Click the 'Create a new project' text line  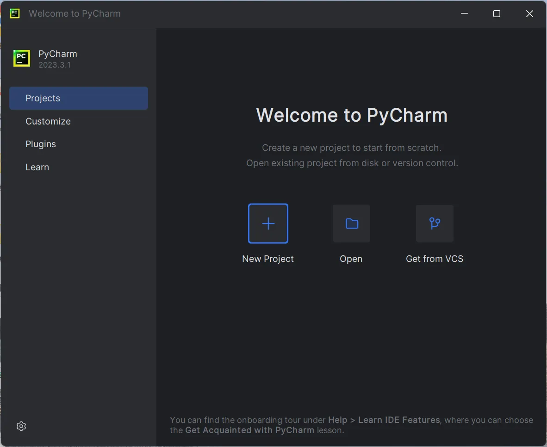click(352, 148)
